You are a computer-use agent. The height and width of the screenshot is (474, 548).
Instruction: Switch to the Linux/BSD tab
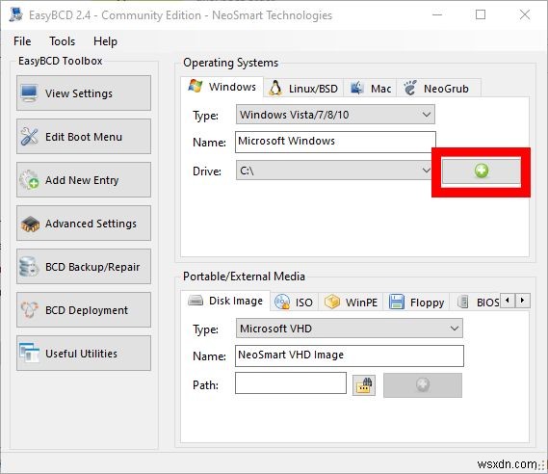tap(303, 89)
